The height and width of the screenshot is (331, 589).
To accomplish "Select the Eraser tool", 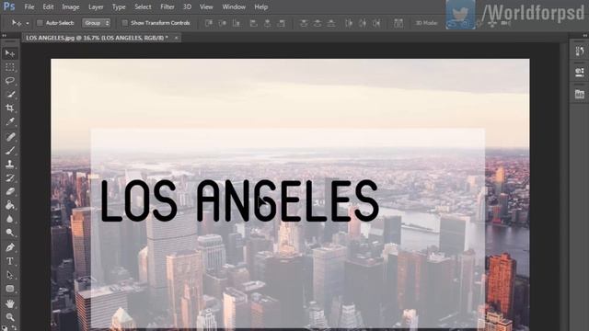I will [x=10, y=191].
